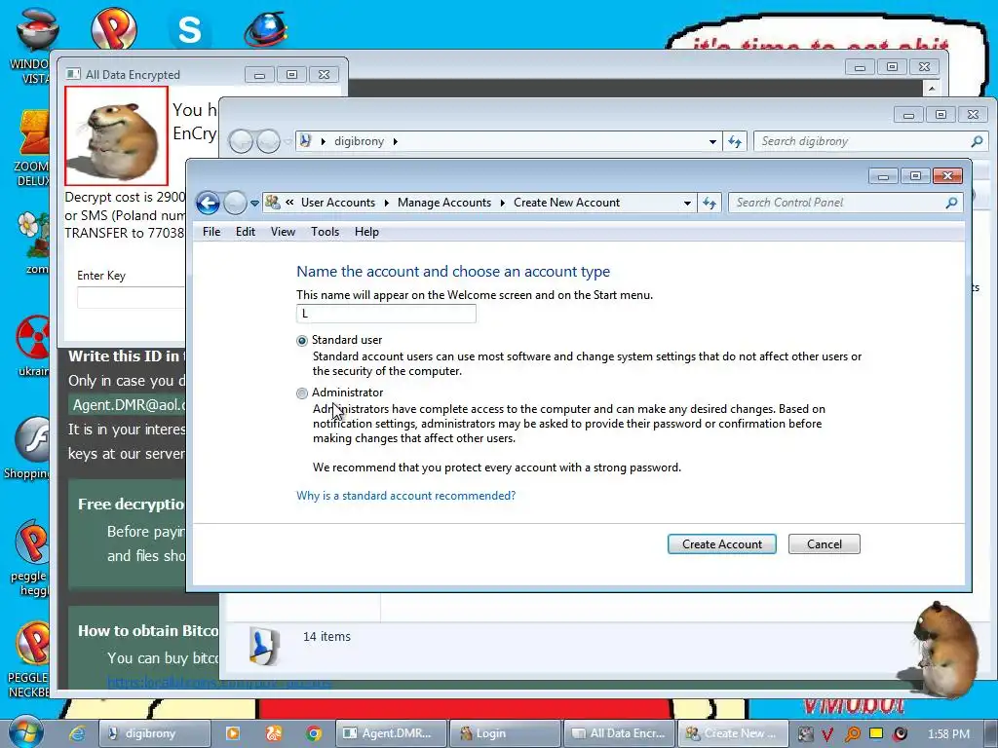Click the greyed Forward arrow in Control Panel
Image resolution: width=998 pixels, height=748 pixels.
pyautogui.click(x=235, y=203)
